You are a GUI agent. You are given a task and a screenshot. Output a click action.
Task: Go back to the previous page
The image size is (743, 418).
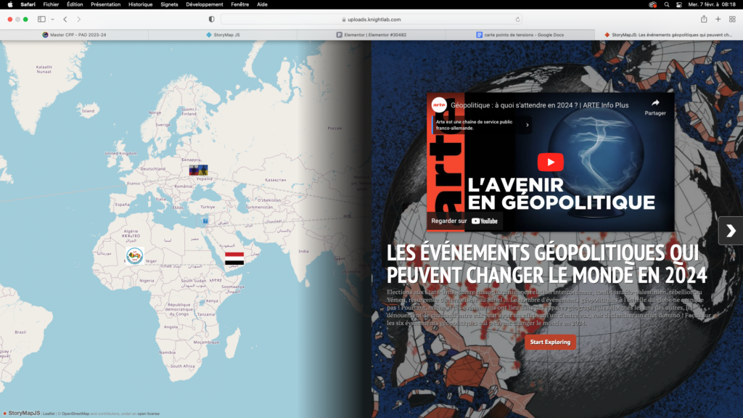pos(65,20)
